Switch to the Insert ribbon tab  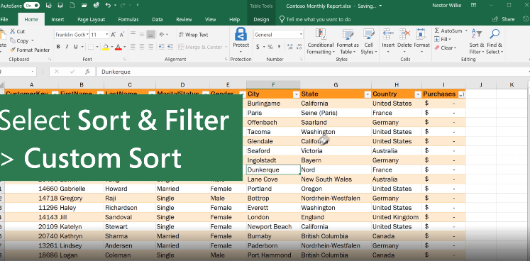[57, 19]
